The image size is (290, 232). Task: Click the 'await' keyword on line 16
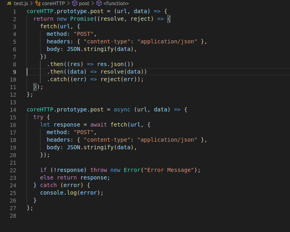point(99,125)
